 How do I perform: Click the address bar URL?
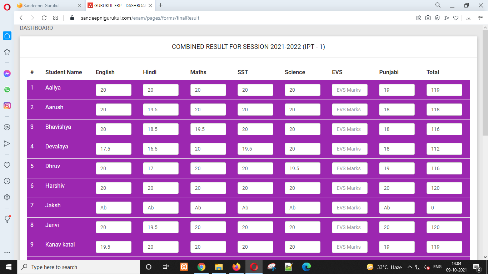pos(140,18)
